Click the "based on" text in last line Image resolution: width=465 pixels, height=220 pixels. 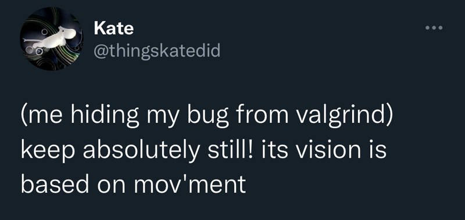click(x=73, y=184)
